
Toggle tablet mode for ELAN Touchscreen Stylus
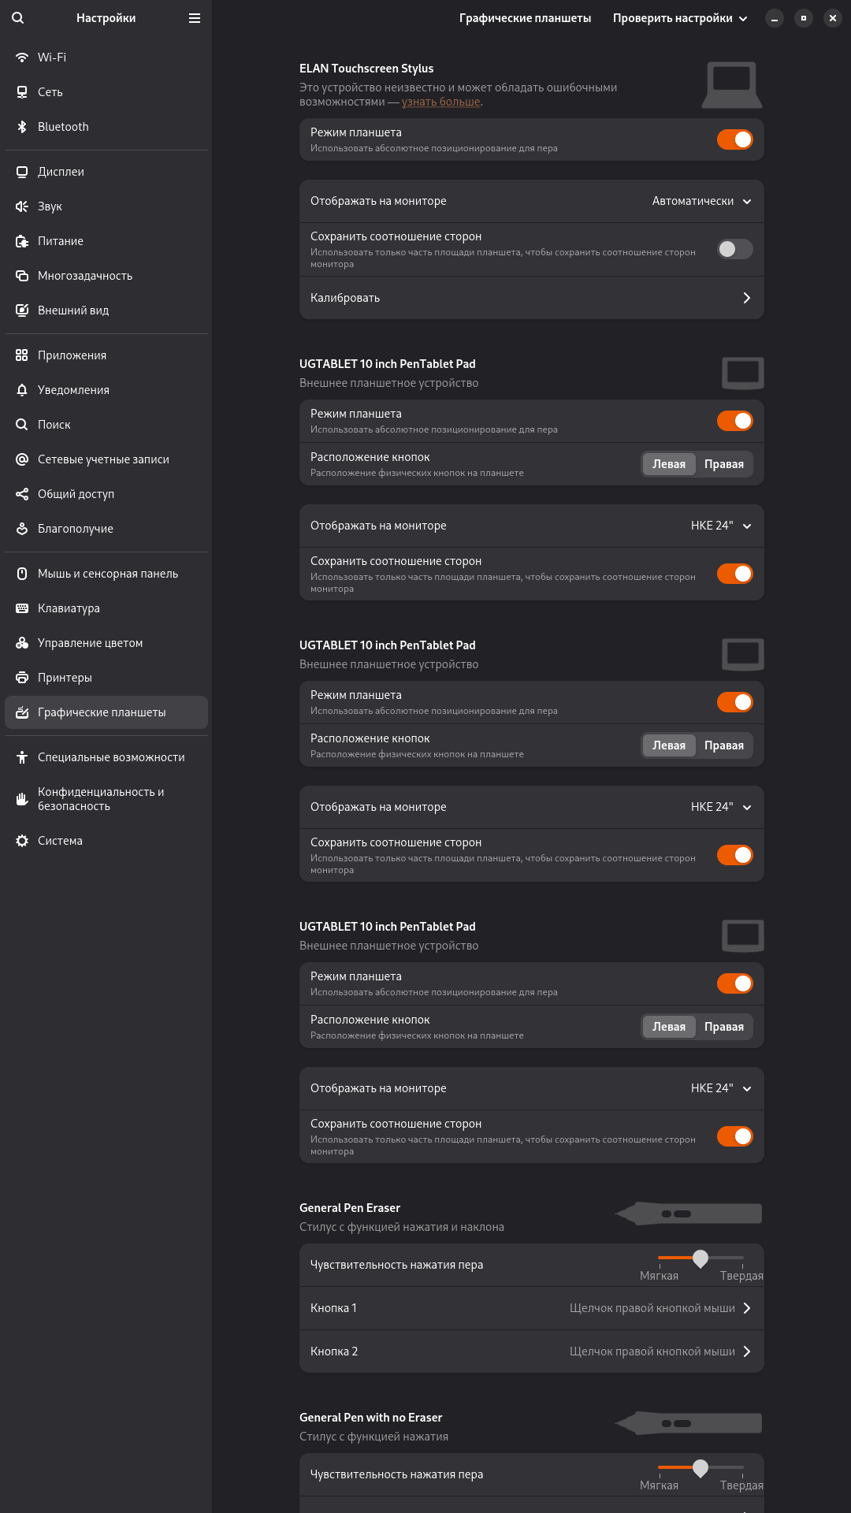pyautogui.click(x=734, y=139)
